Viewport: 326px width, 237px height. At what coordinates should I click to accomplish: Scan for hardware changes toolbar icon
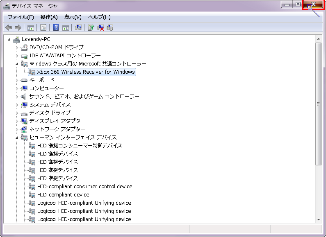78,27
